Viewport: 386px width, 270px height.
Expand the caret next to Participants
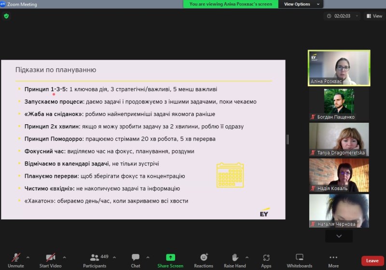[114, 257]
